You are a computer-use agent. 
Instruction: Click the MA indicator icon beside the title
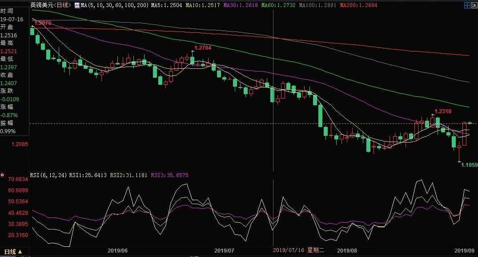(x=76, y=5)
